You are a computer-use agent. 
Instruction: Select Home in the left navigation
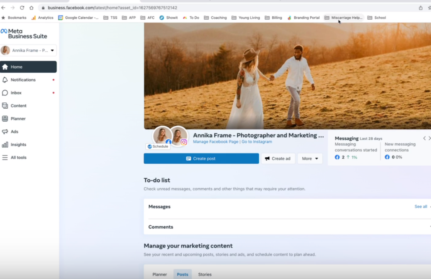tap(16, 67)
